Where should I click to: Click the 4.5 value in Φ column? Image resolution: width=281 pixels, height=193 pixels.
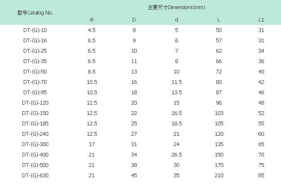pos(92,30)
